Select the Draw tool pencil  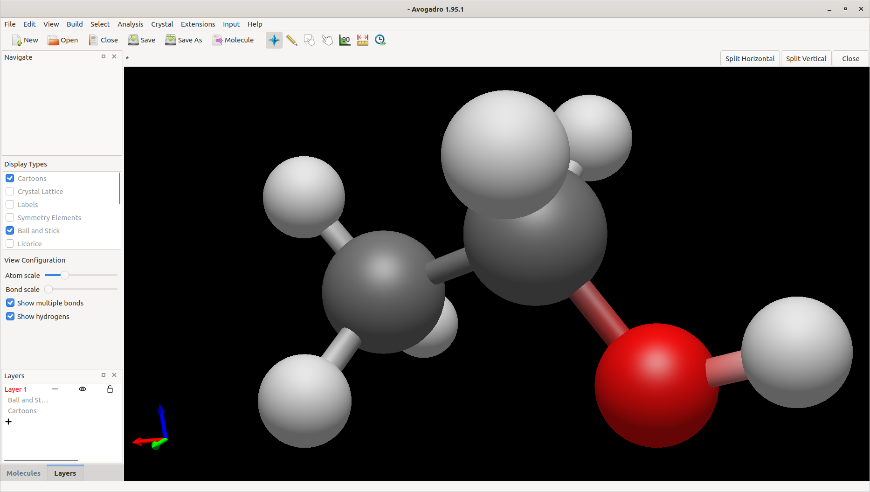click(x=292, y=40)
